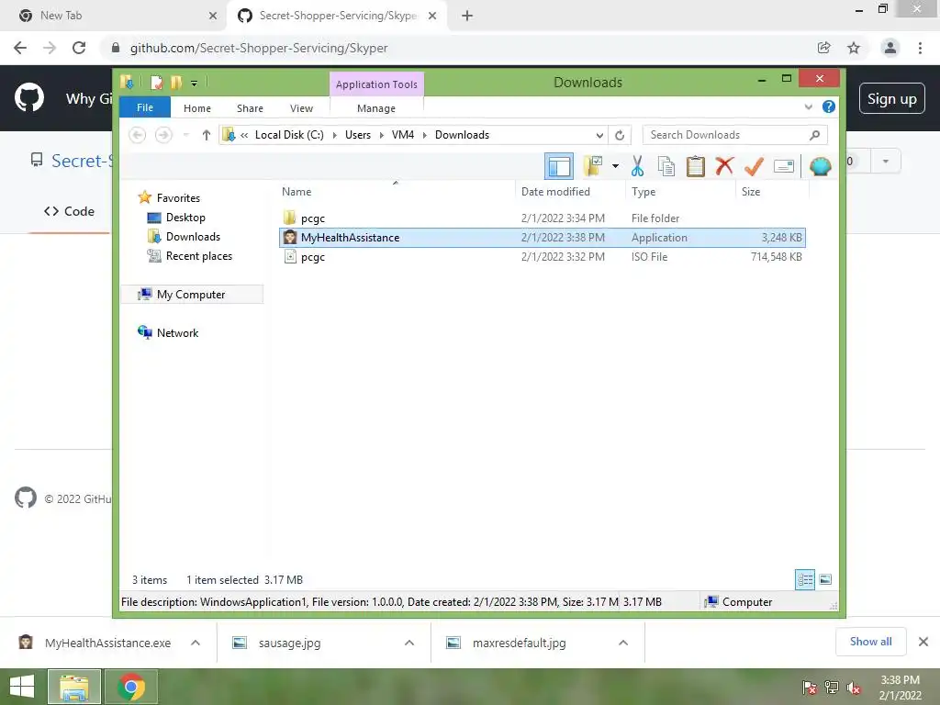
Task: Click Users in the address path
Action: pyautogui.click(x=358, y=135)
